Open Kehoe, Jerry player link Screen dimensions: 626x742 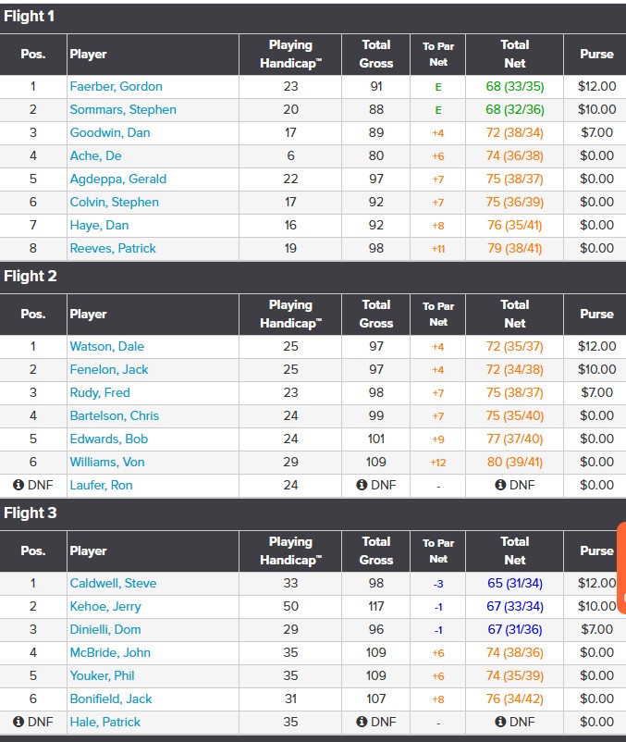(x=104, y=606)
